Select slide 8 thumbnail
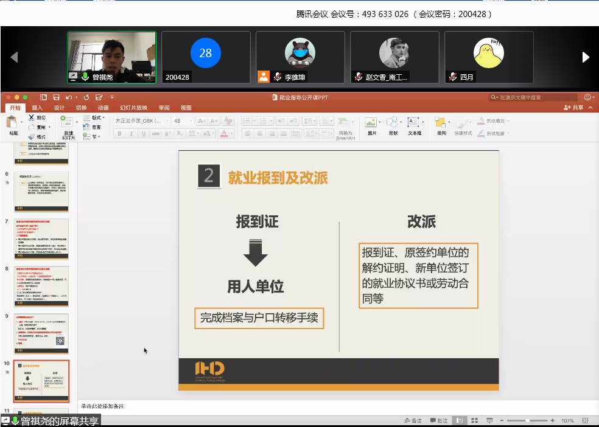This screenshot has width=599, height=427. pyautogui.click(x=41, y=286)
